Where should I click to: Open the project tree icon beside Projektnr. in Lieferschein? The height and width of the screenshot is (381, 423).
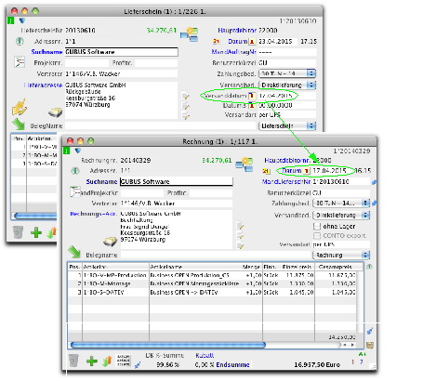[20, 62]
